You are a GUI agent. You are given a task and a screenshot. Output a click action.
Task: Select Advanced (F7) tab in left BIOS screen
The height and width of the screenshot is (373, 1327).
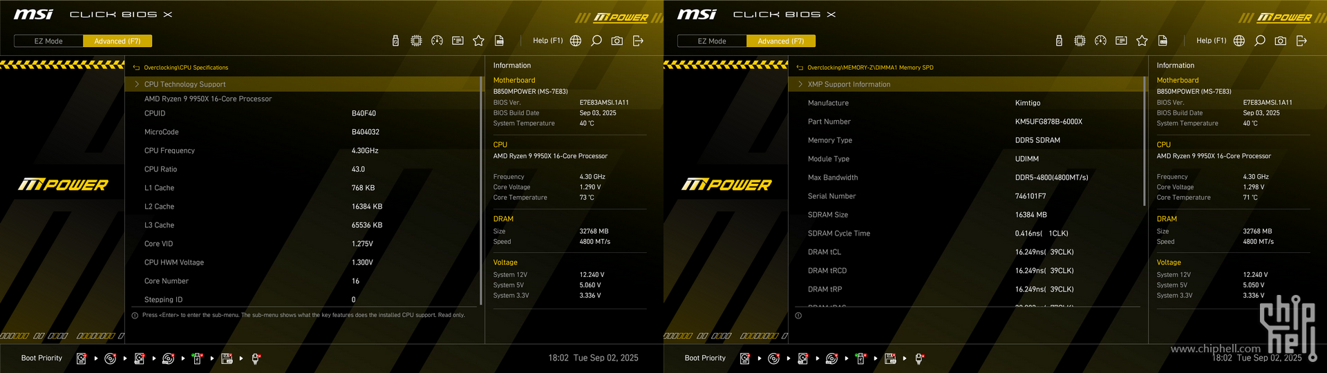tap(117, 41)
